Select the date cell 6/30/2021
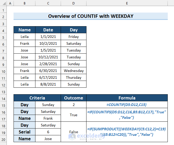174x145 pixels. click(48, 71)
